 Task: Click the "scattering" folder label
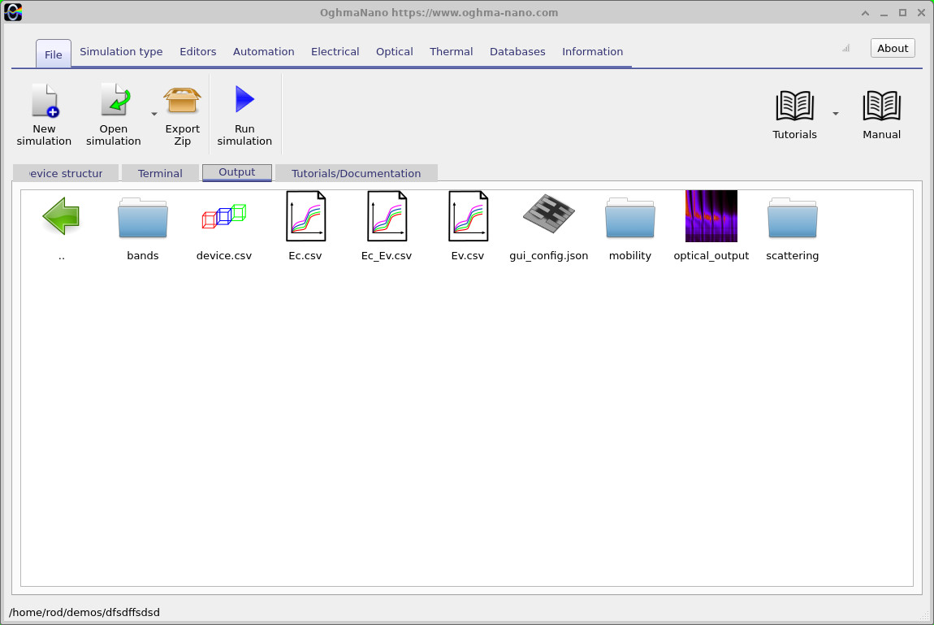pyautogui.click(x=792, y=255)
